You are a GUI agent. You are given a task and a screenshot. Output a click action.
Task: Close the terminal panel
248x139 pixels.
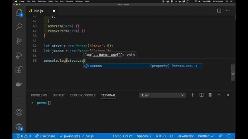pyautogui.click(x=228, y=95)
